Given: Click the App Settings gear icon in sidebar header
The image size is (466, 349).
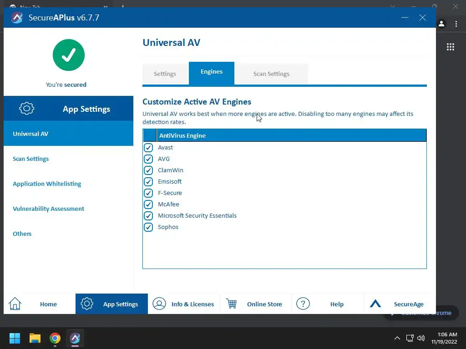Looking at the screenshot, I should 27,109.
